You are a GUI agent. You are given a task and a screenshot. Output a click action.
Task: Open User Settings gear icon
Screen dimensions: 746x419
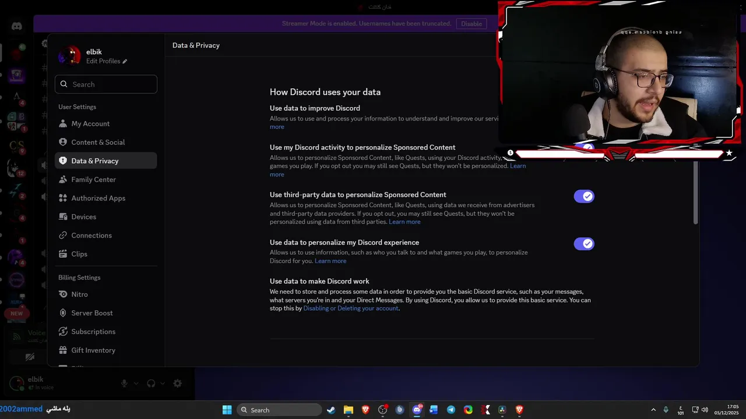178,384
